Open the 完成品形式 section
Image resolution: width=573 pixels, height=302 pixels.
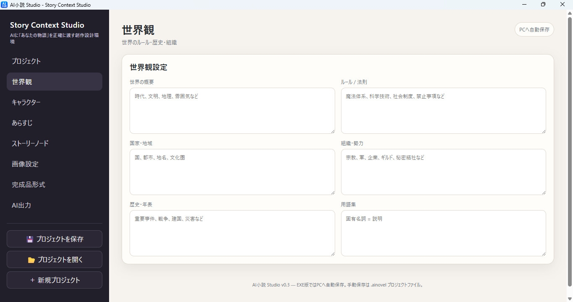pyautogui.click(x=55, y=185)
